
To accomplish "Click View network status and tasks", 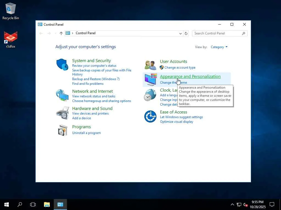I will pos(94,96).
